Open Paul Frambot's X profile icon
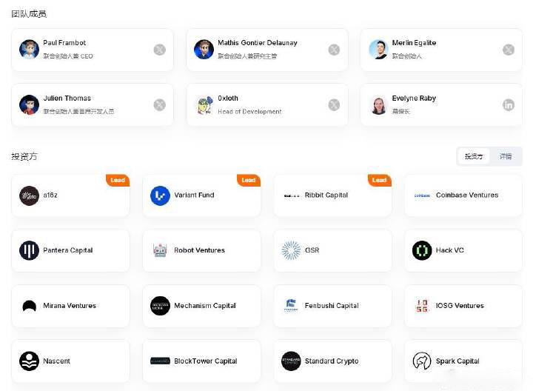This screenshot has width=533, height=391. point(159,50)
